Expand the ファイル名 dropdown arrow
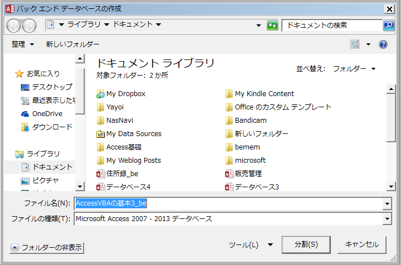Screen dimensions: 401x265 point(387,204)
